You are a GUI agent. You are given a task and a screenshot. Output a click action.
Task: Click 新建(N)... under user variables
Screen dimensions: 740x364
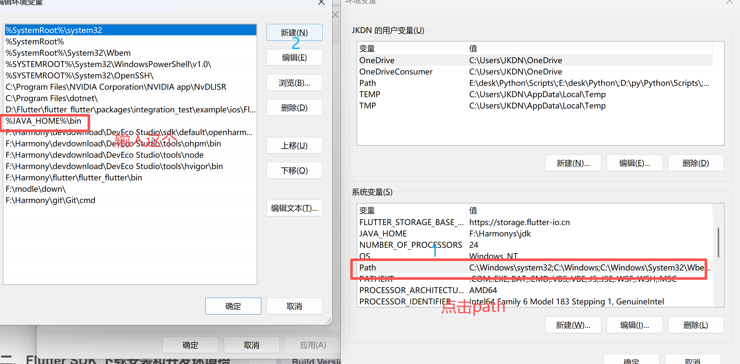(573, 163)
